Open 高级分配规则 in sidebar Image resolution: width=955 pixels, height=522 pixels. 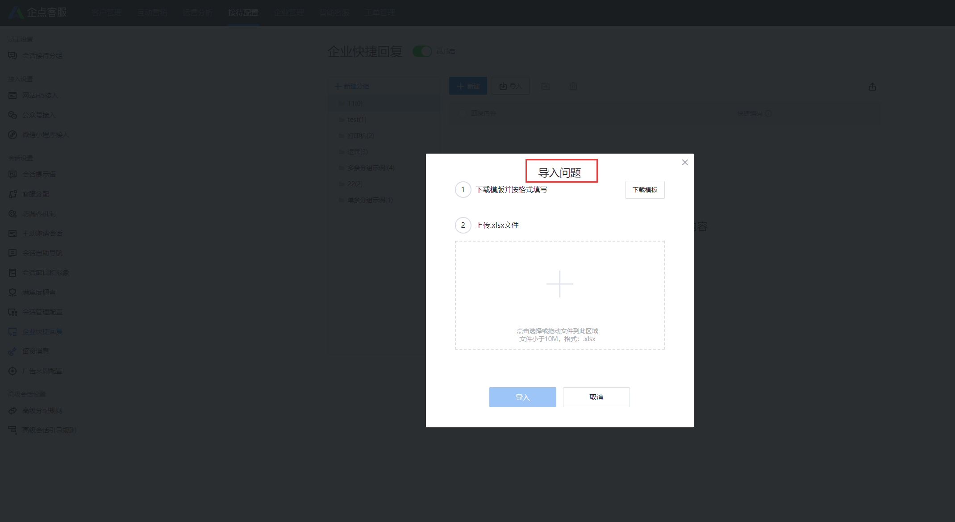(x=42, y=411)
